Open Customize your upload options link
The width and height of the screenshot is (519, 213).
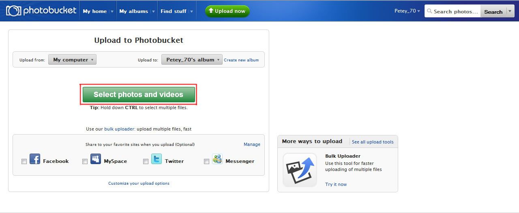click(x=139, y=183)
